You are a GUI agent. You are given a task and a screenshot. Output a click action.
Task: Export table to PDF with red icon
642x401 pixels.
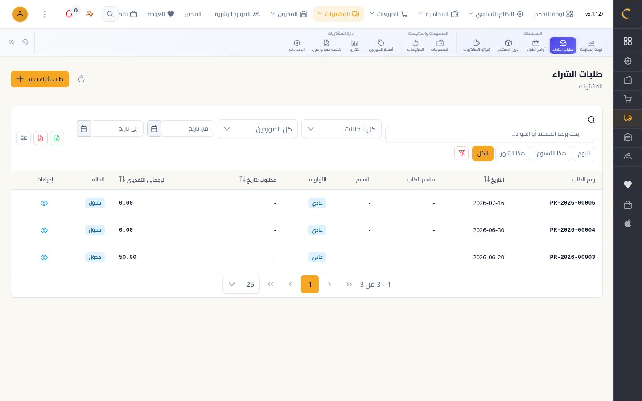pyautogui.click(x=41, y=138)
